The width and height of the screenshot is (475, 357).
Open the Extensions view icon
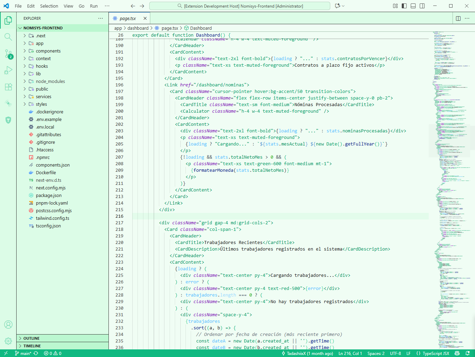pos(8,87)
